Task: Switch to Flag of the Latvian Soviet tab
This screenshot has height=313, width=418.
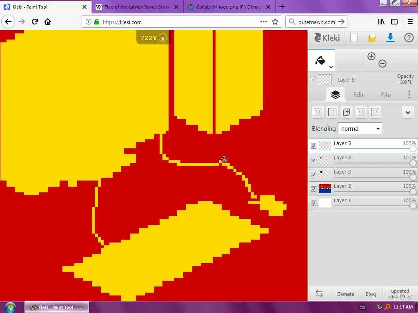Action: [x=137, y=7]
